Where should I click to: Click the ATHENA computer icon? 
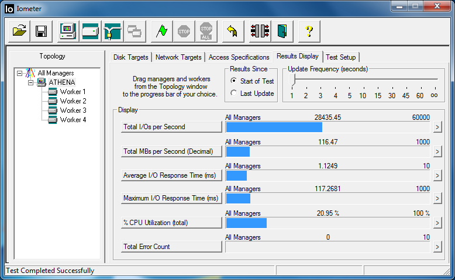coord(42,82)
